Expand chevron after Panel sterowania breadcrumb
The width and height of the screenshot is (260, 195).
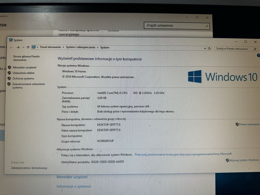pos(63,47)
